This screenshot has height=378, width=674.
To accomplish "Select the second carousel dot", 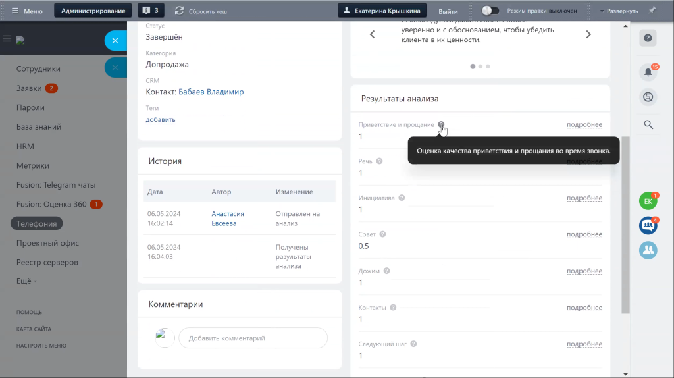I will tap(480, 67).
